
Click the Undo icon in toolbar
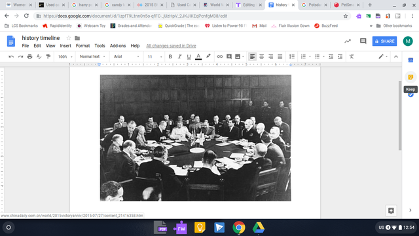coord(11,56)
